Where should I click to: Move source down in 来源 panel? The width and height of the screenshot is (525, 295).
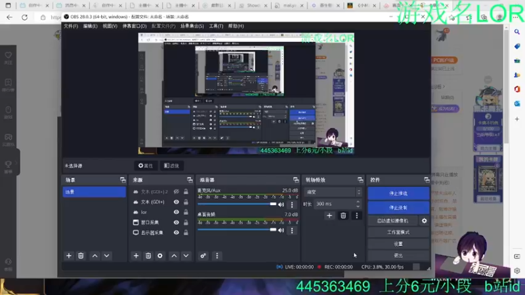pos(186,256)
